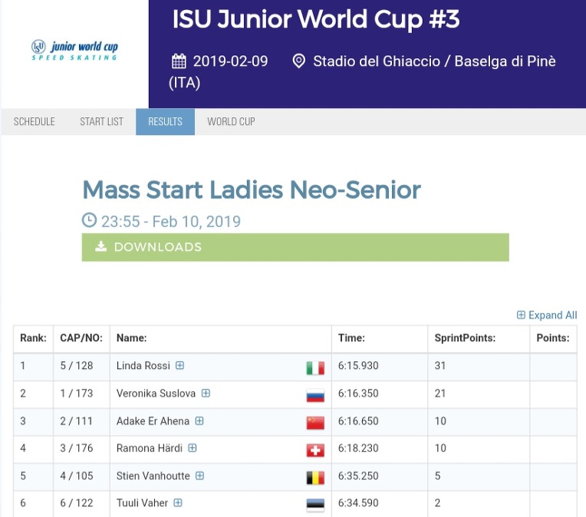The width and height of the screenshot is (586, 517).
Task: Expand Linda Rossi's row details
Action: click(180, 366)
